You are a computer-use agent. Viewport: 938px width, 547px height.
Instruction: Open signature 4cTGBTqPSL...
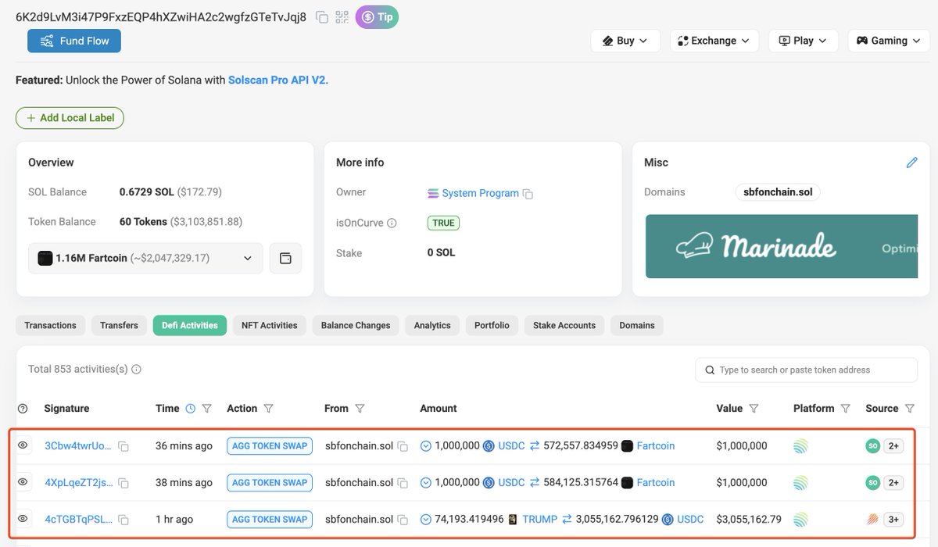click(78, 520)
